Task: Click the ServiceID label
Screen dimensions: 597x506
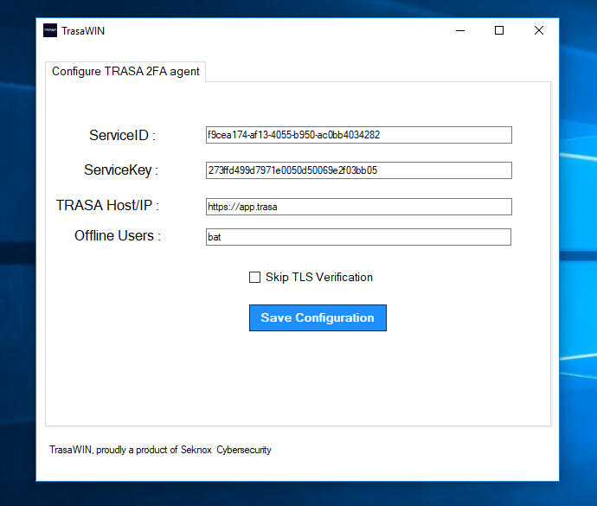Action: click(122, 135)
